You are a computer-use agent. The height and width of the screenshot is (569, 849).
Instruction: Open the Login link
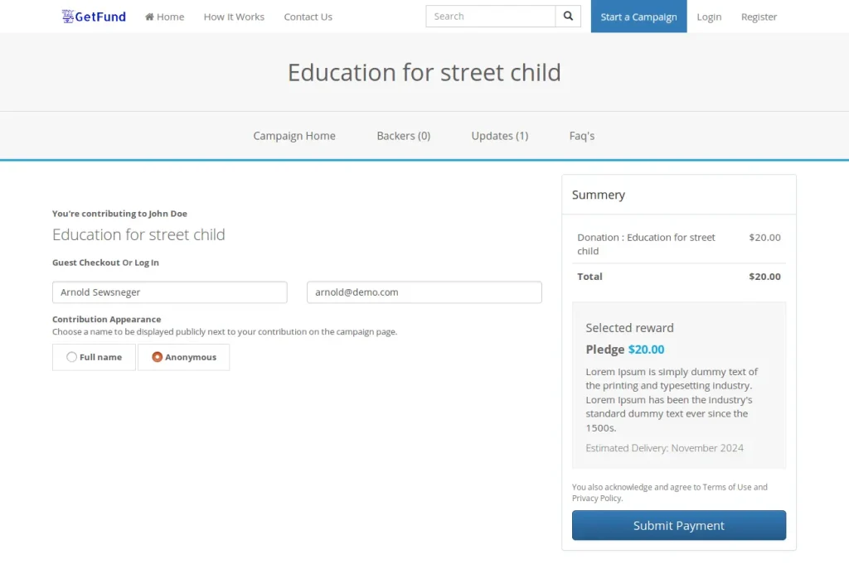tap(710, 17)
